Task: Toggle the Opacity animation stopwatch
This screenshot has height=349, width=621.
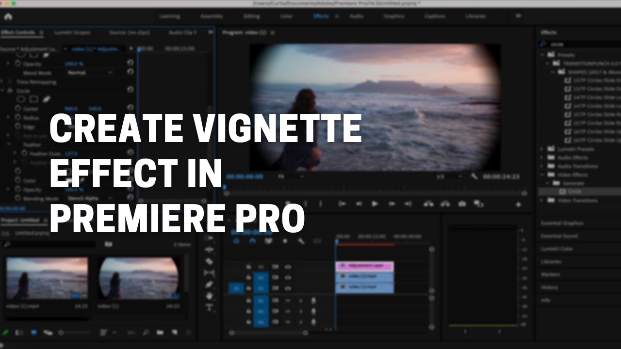Action: coord(18,63)
